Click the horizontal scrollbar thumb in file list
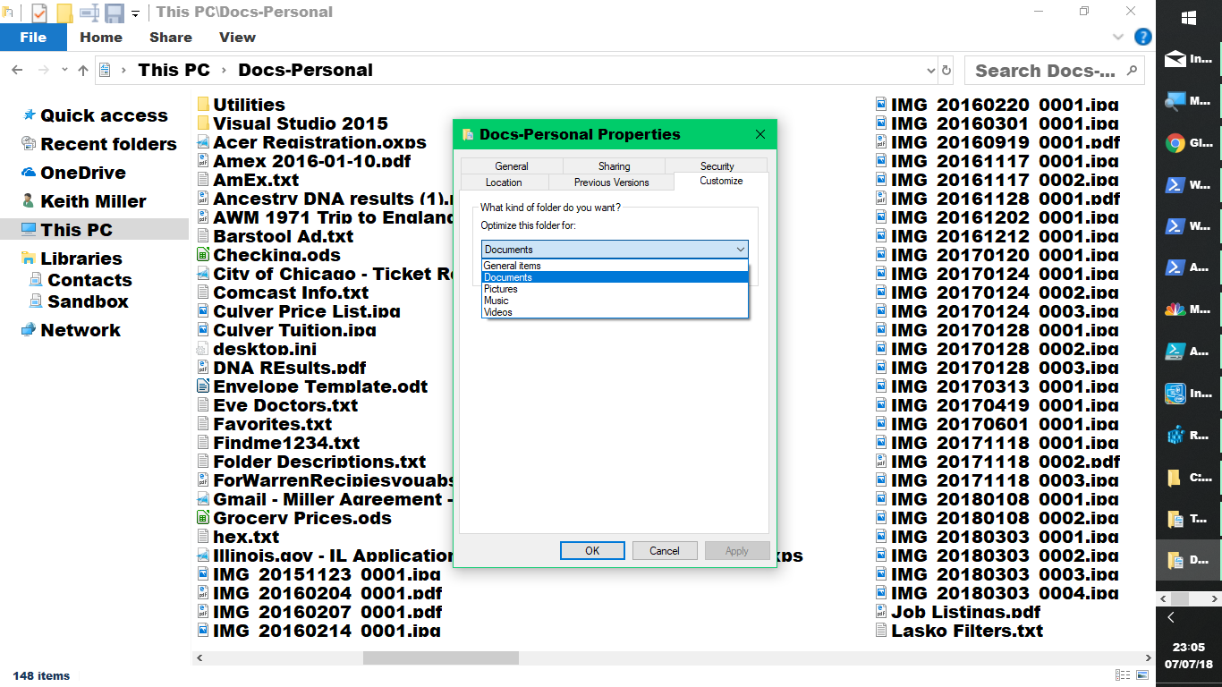 tap(440, 657)
